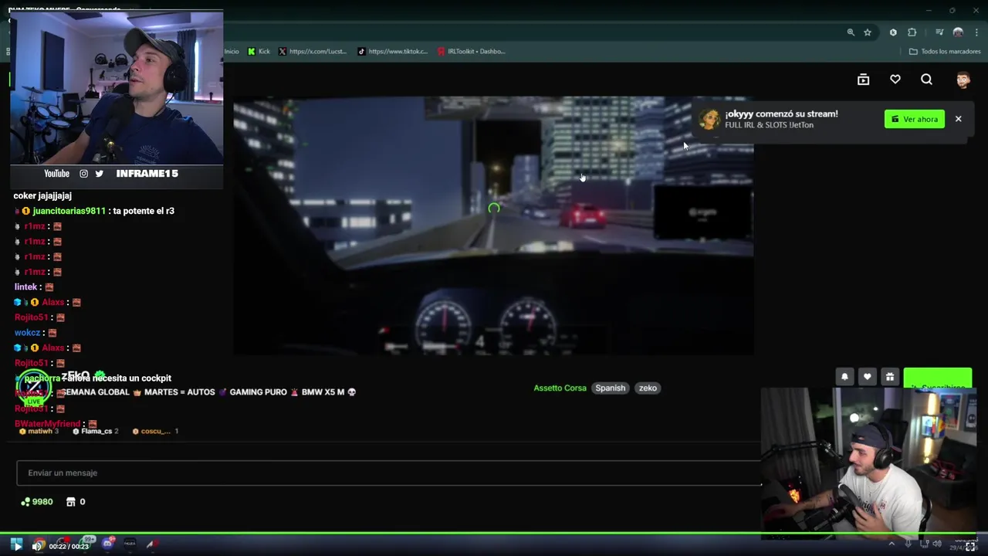This screenshot has height=556, width=988.
Task: Click the INFRAME15 overlay text
Action: pos(147,174)
